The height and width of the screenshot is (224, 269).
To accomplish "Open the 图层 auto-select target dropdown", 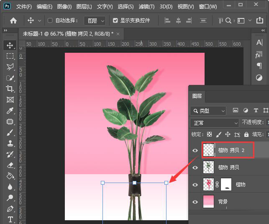I will (95, 21).
